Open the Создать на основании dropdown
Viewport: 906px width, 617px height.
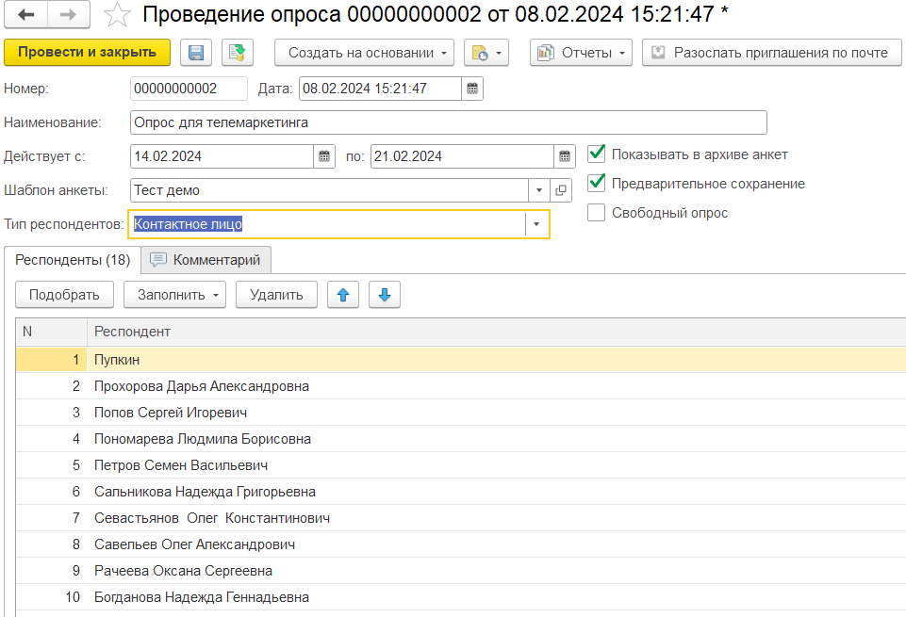[x=364, y=53]
